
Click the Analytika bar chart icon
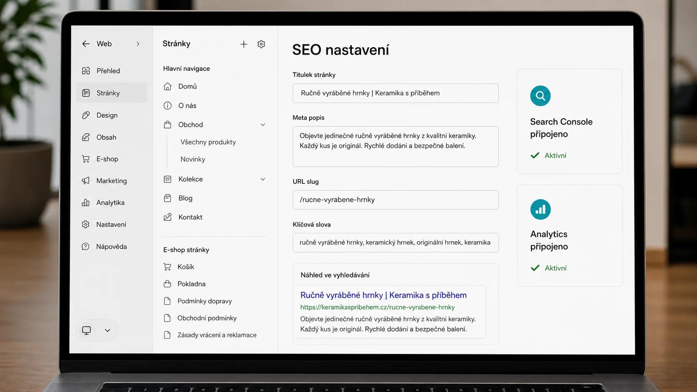86,202
